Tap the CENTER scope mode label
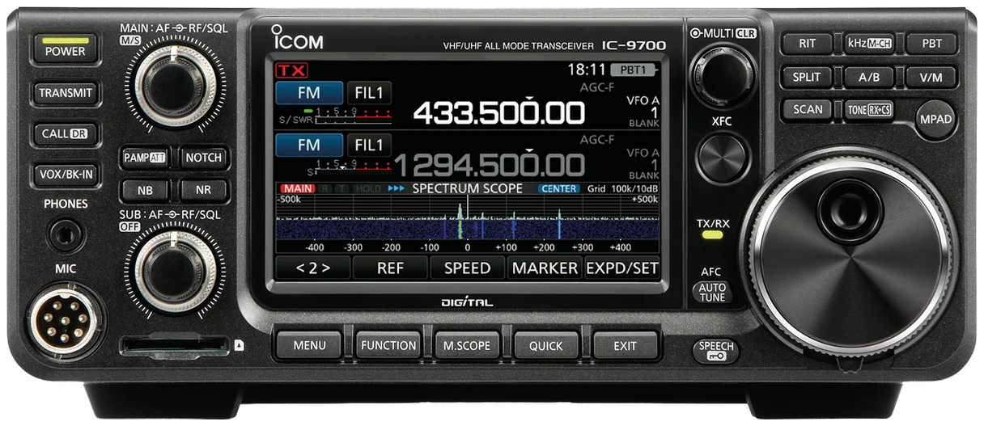The height and width of the screenshot is (426, 984). tap(559, 188)
